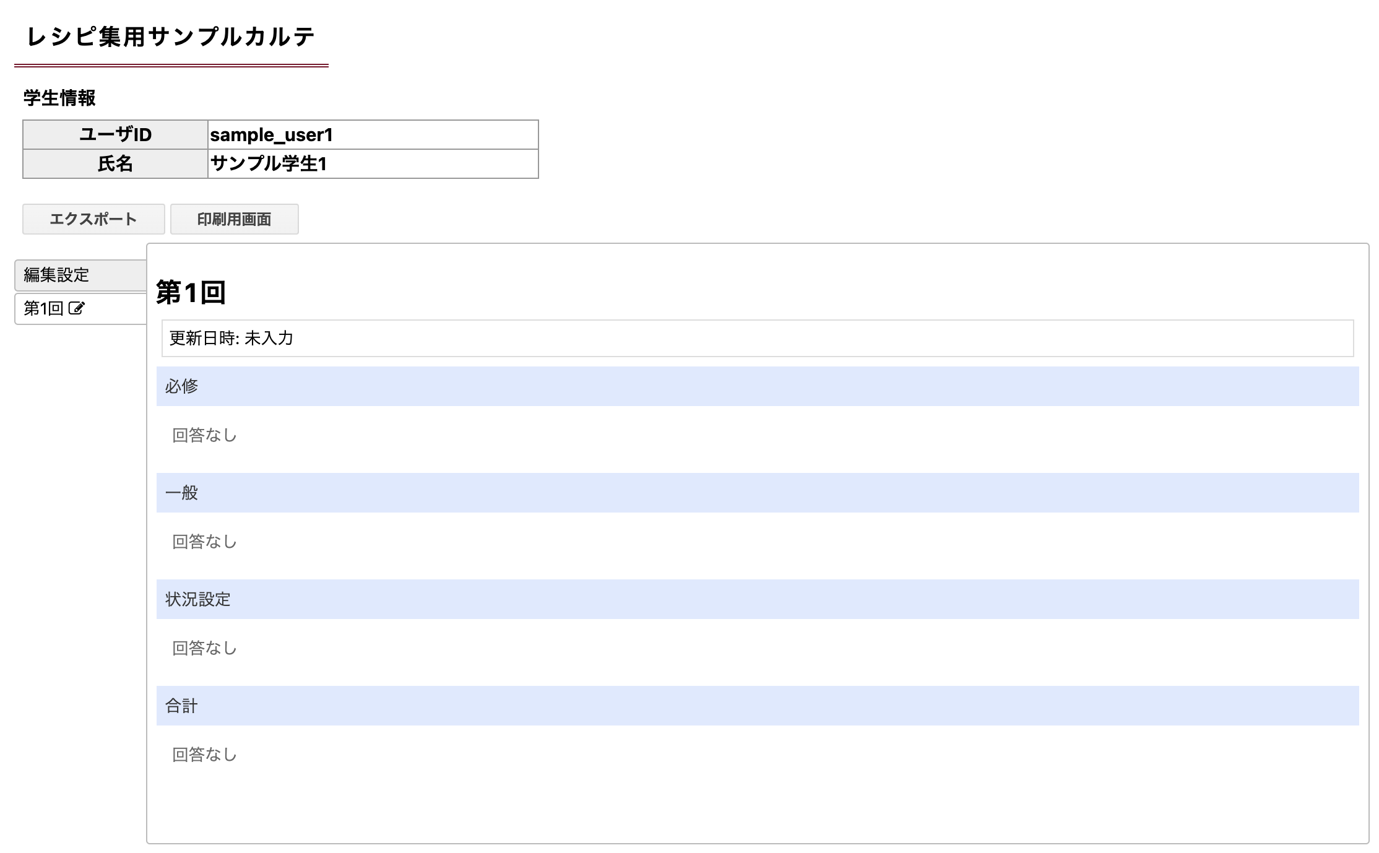Click the 状況設定 section header
This screenshot has width=1379, height=853.
758,599
